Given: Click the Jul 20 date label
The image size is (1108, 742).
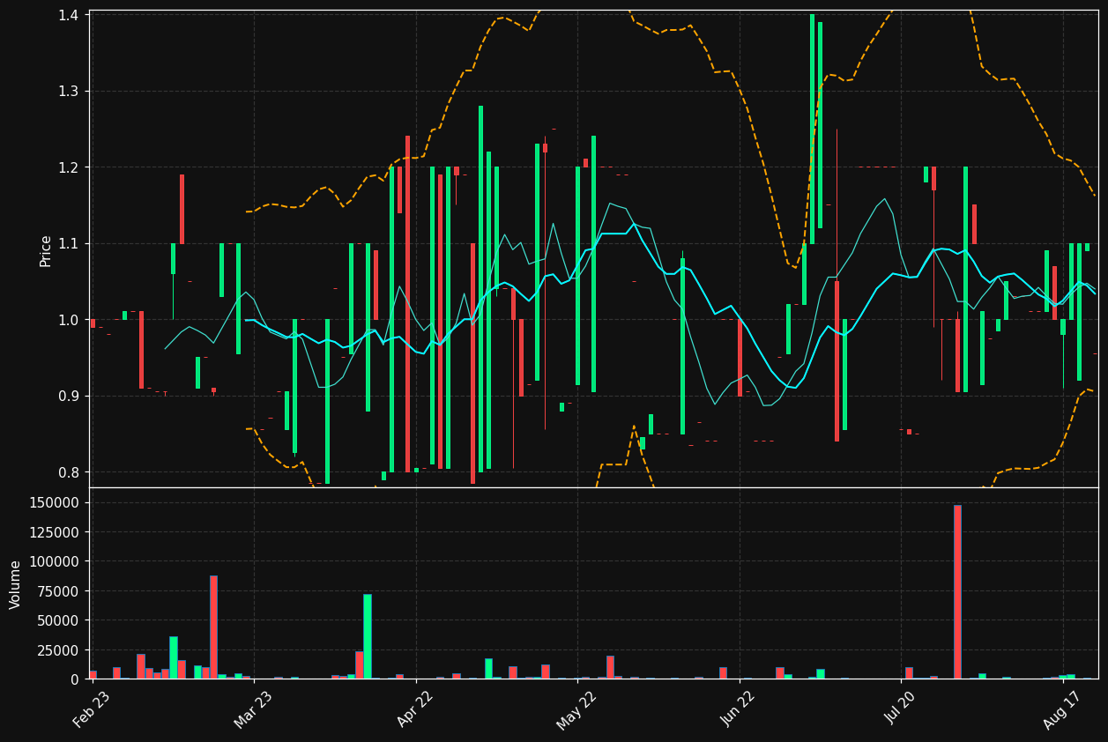Looking at the screenshot, I should point(901,709).
